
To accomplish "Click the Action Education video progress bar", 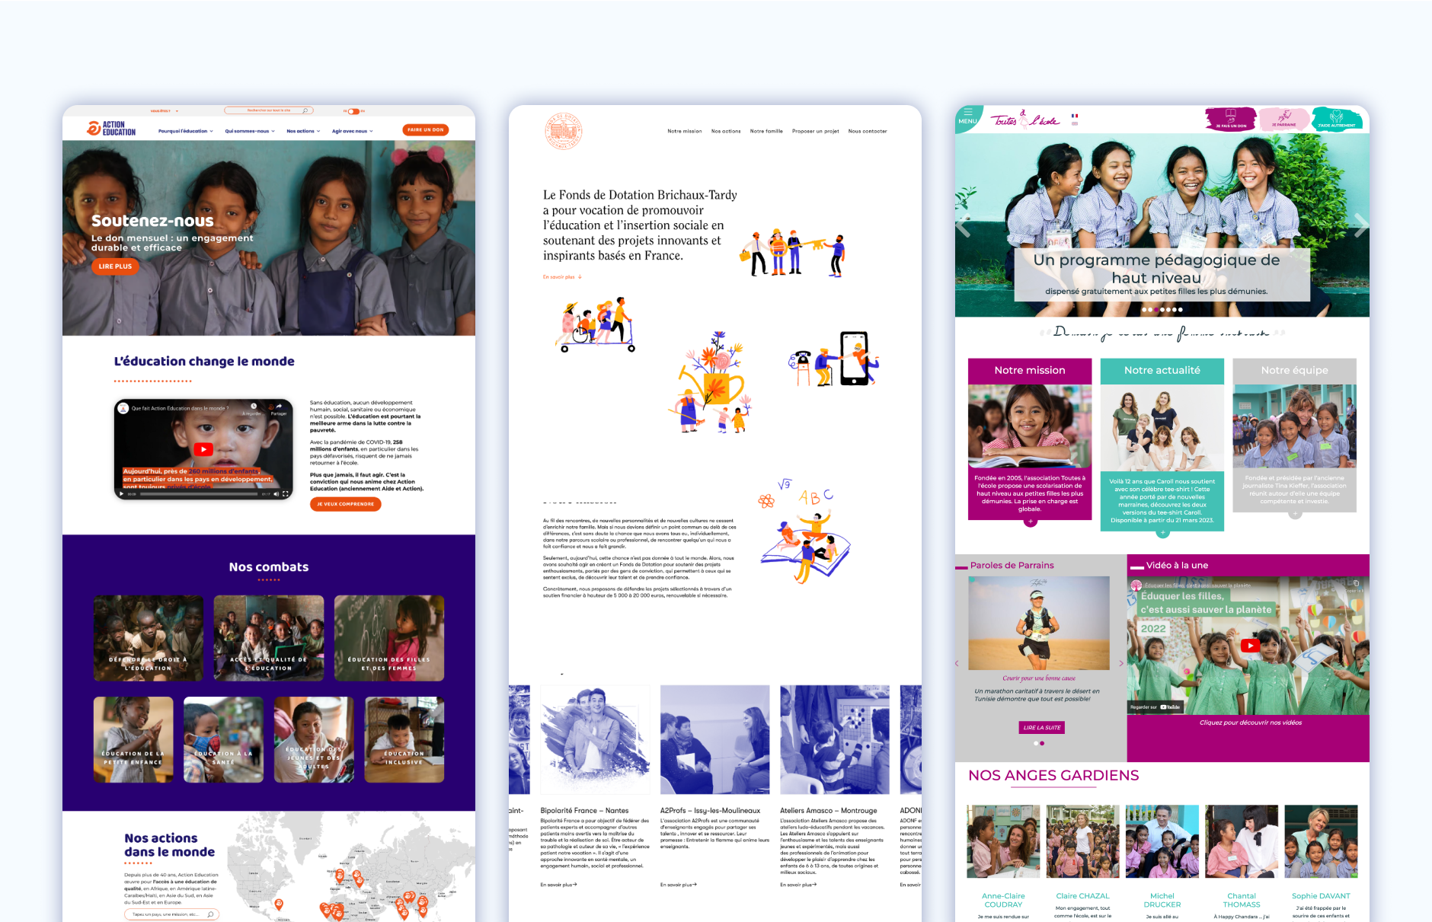I will (x=198, y=494).
